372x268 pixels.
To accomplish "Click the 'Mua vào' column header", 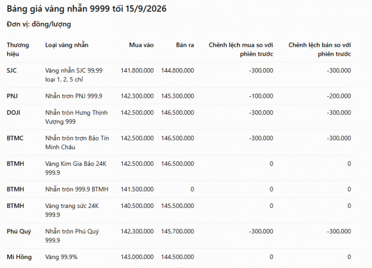I will pos(141,45).
